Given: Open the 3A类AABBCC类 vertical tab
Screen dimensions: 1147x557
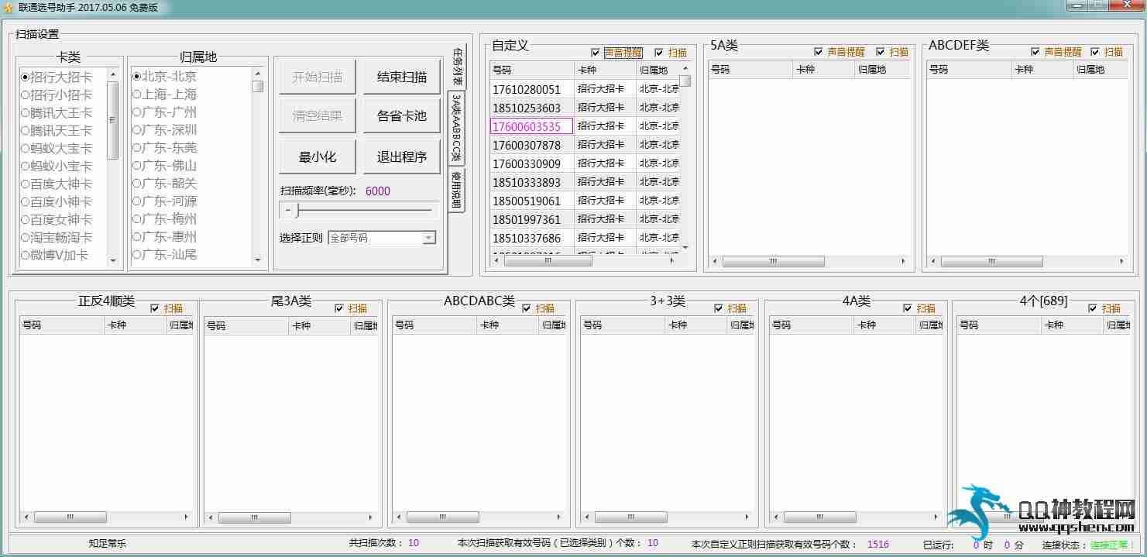Looking at the screenshot, I should click(x=457, y=129).
